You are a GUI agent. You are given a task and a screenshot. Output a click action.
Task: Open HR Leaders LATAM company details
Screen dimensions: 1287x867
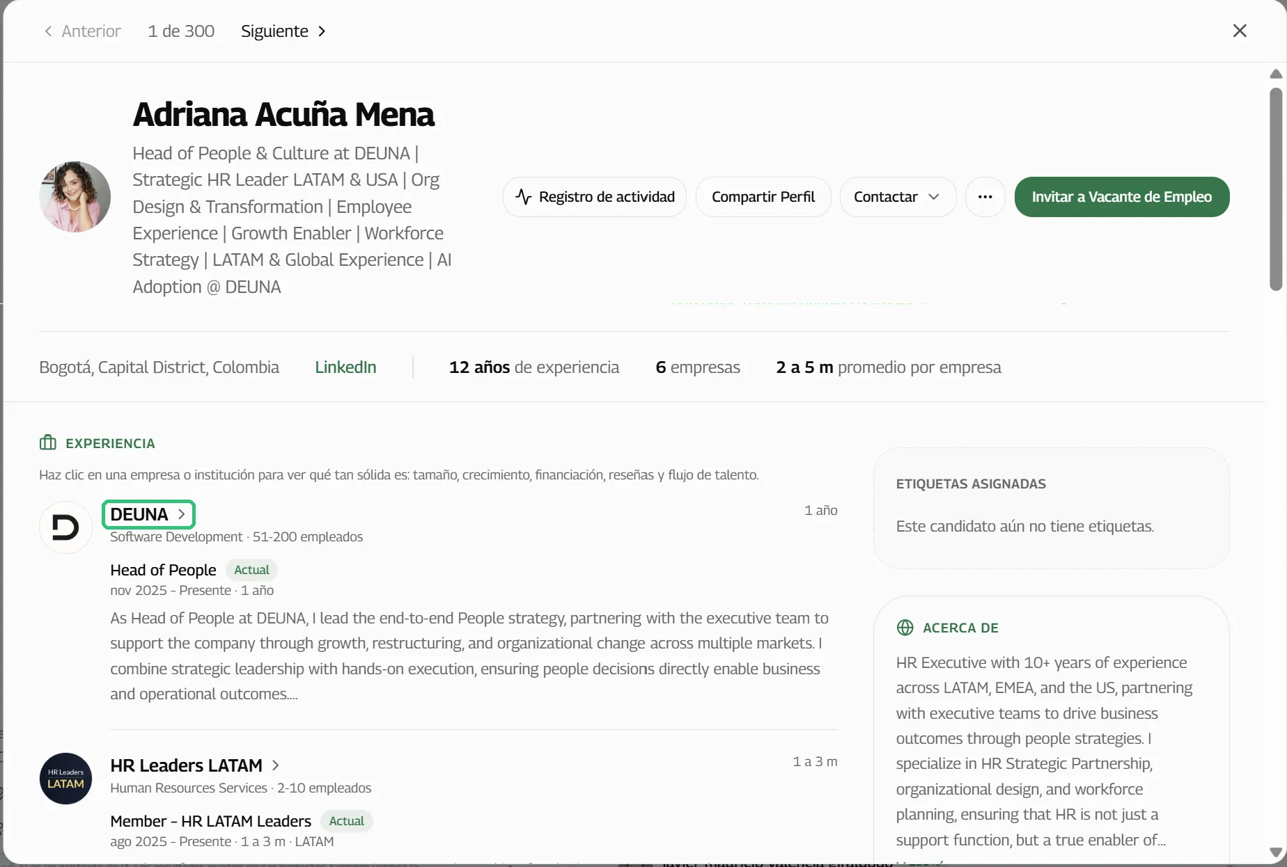pyautogui.click(x=195, y=765)
